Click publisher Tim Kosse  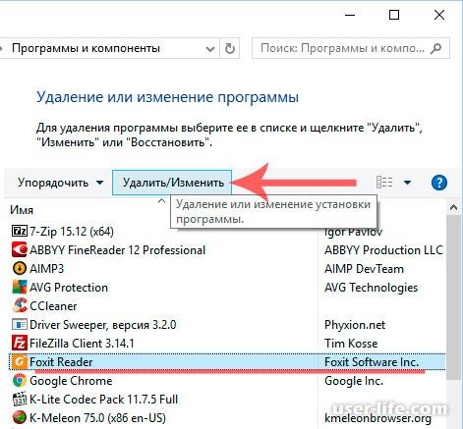351,344
